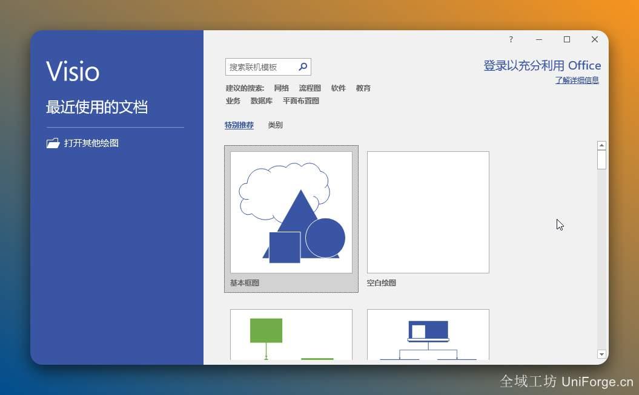Viewport: 639px width, 395px height.
Task: Click the 基本框图 template label
Action: (245, 282)
